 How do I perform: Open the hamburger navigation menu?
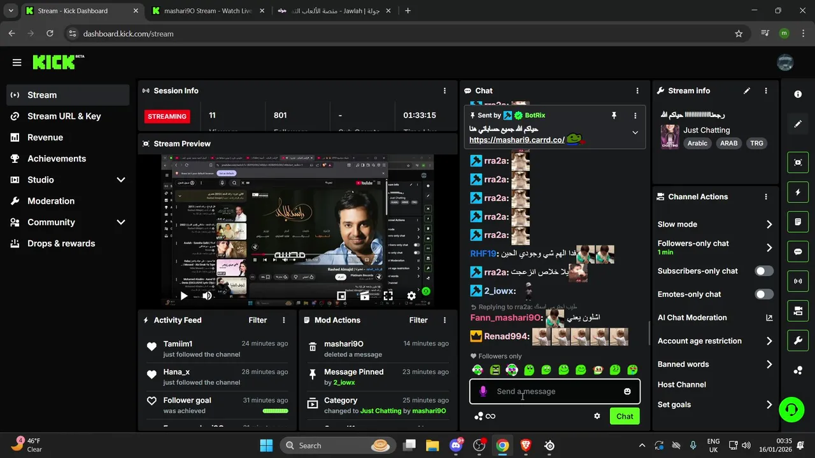[x=17, y=62]
